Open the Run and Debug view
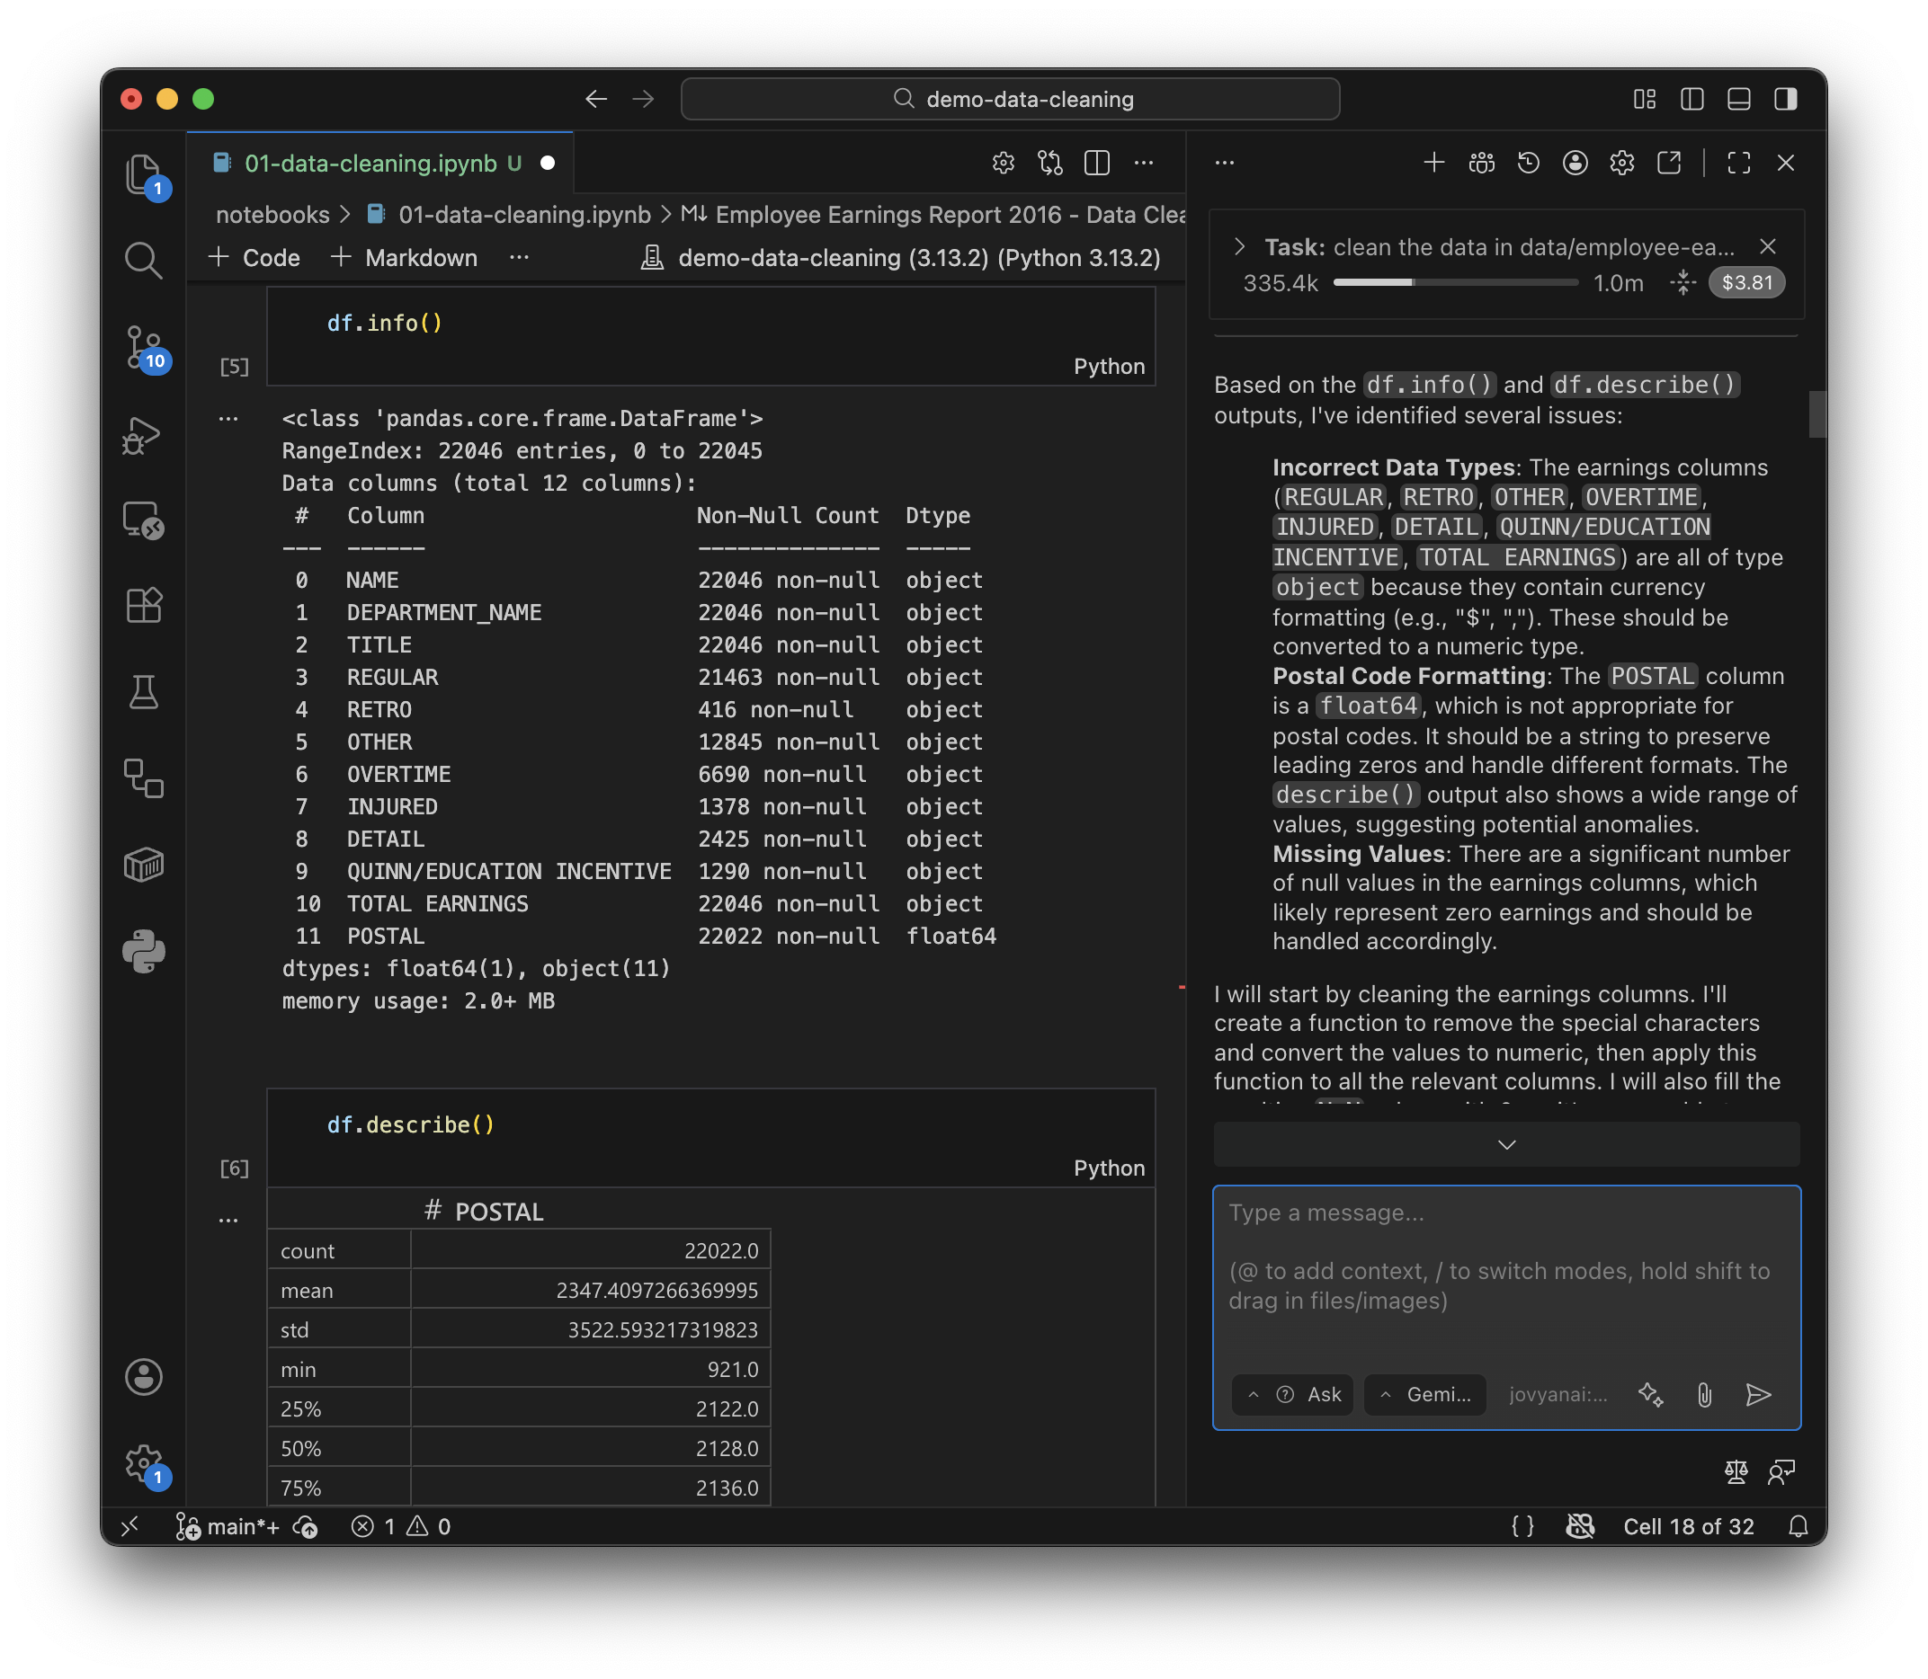This screenshot has width=1928, height=1679. pyautogui.click(x=143, y=436)
